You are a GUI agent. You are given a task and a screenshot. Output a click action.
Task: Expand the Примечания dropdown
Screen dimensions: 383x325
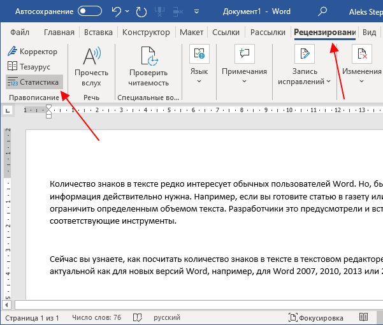tap(244, 64)
